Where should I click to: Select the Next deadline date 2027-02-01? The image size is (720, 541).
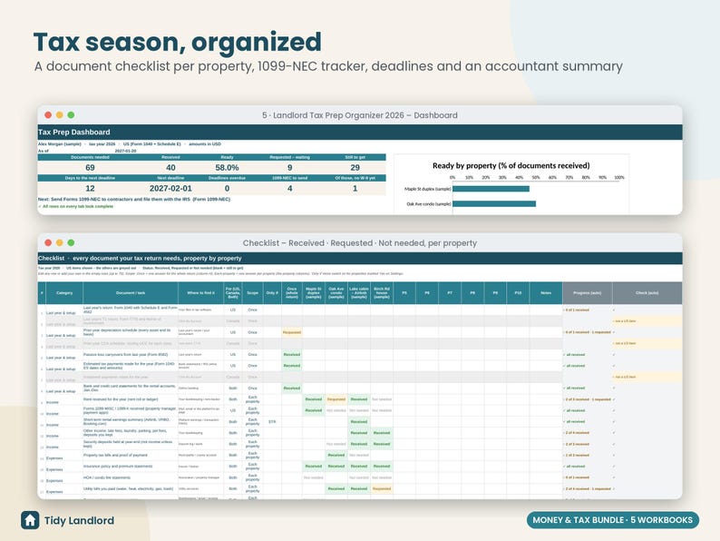click(x=170, y=189)
